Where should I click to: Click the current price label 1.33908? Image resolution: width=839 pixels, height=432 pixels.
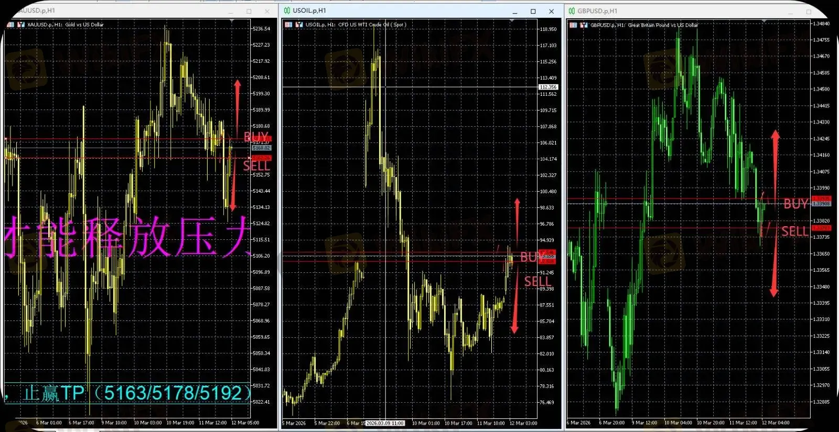821,204
